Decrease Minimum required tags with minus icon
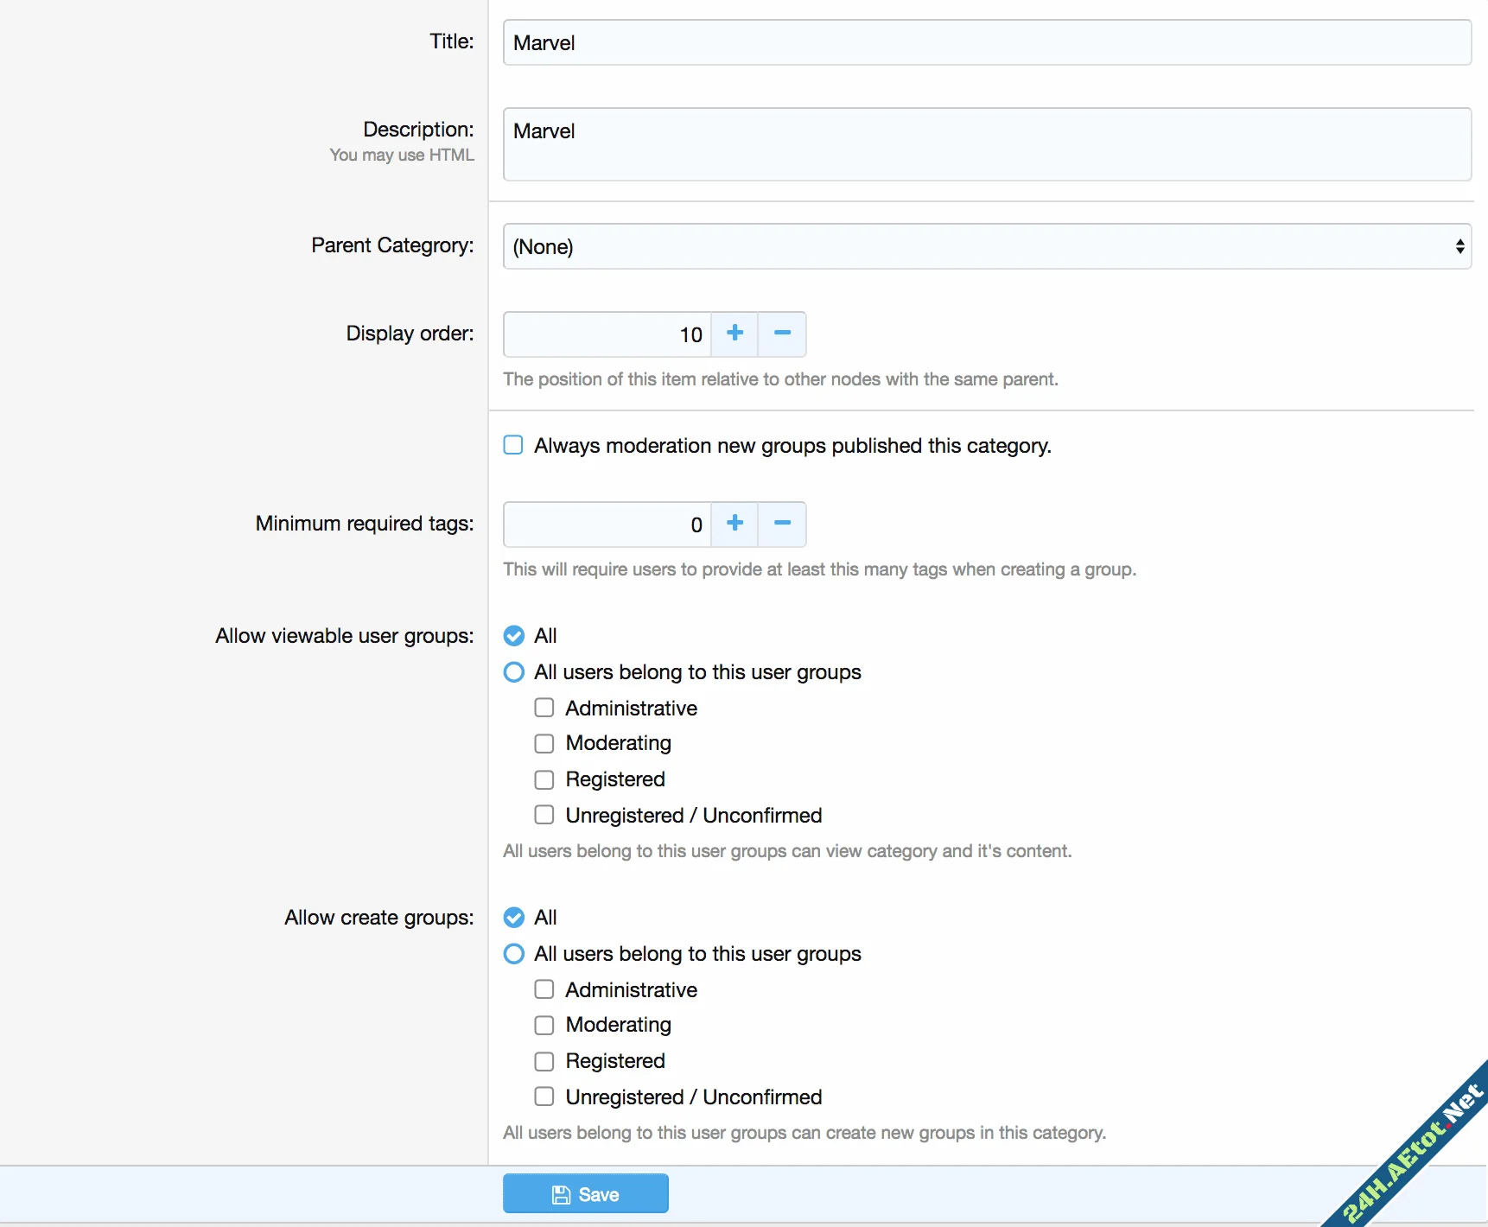Viewport: 1488px width, 1227px height. (781, 524)
